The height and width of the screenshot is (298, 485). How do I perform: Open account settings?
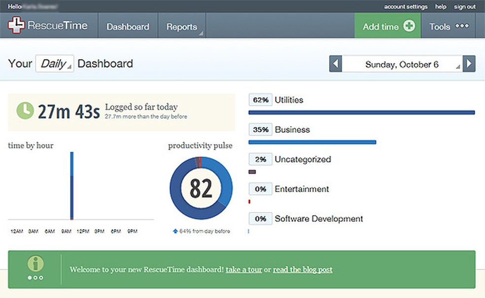tap(406, 7)
